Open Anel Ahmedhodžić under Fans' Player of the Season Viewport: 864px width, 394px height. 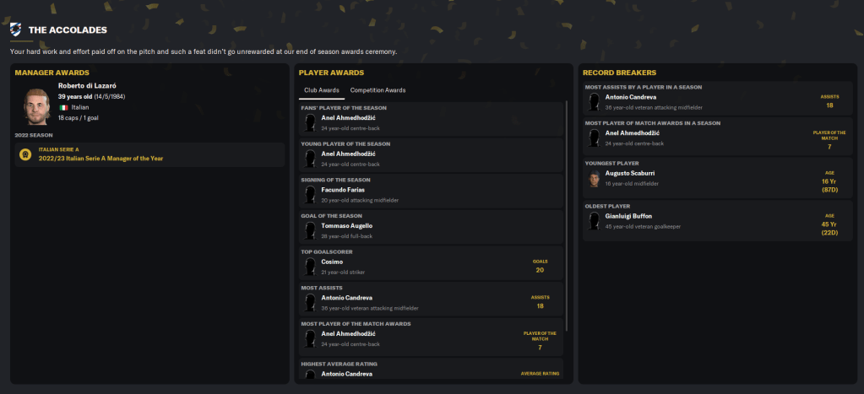coord(350,118)
